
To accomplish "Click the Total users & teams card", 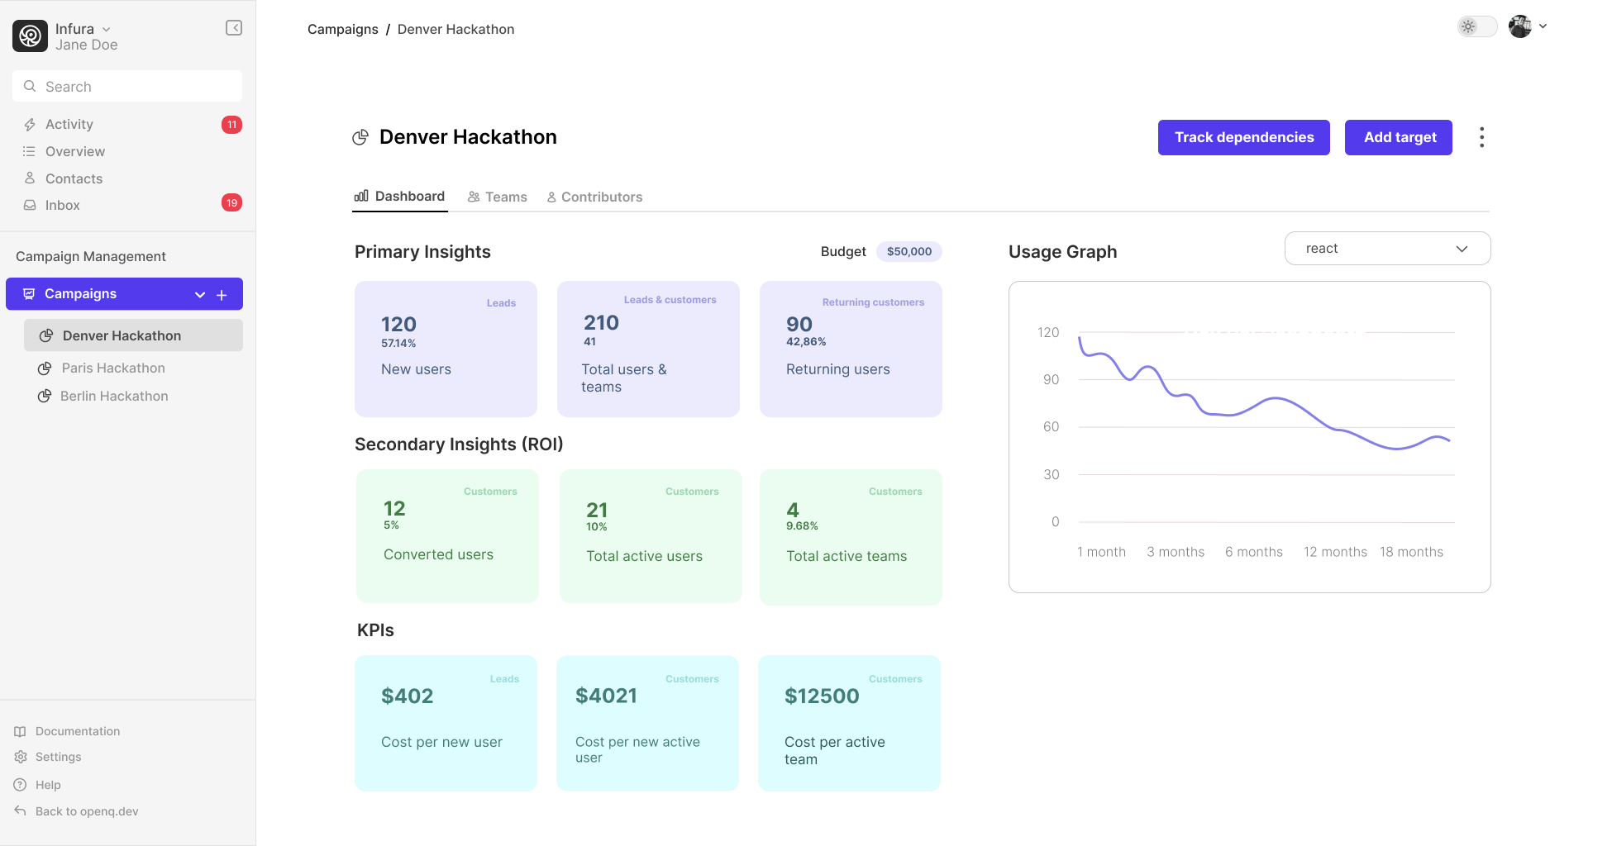I will (648, 349).
